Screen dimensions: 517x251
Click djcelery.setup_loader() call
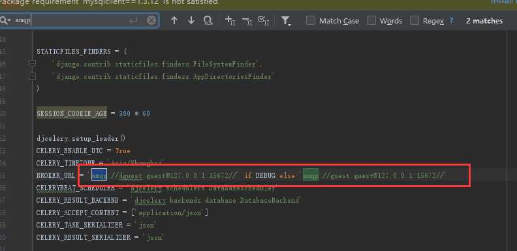pyautogui.click(x=81, y=138)
